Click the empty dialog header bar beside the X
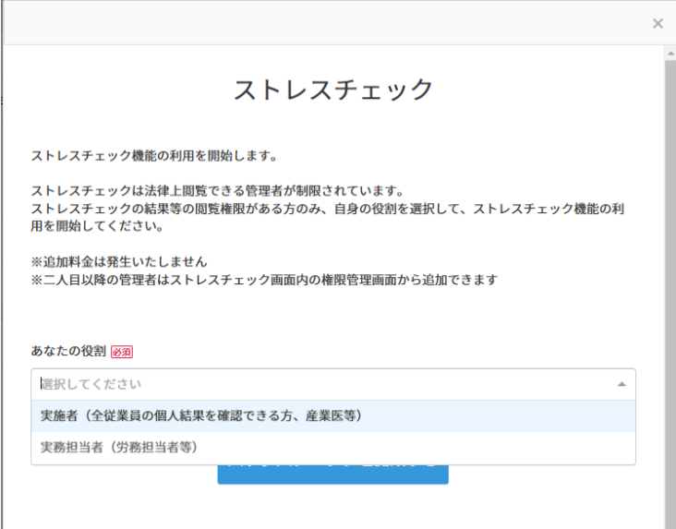 tap(323, 24)
